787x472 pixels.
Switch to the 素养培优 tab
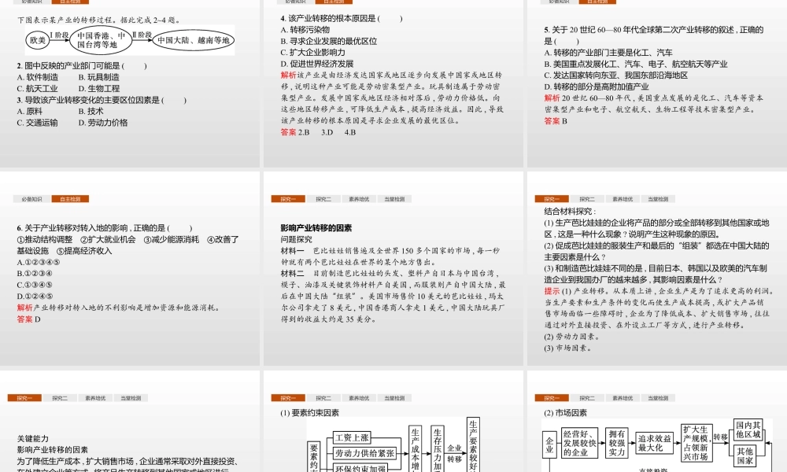(359, 198)
